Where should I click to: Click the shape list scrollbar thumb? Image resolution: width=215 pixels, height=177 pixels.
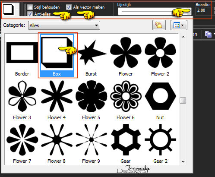(183, 100)
